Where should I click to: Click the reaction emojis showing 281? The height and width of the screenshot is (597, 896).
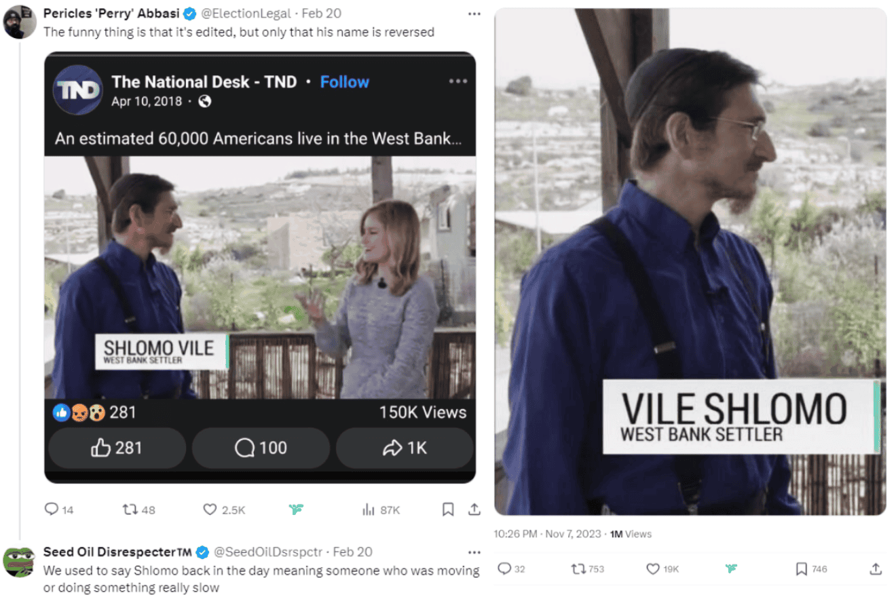(79, 412)
